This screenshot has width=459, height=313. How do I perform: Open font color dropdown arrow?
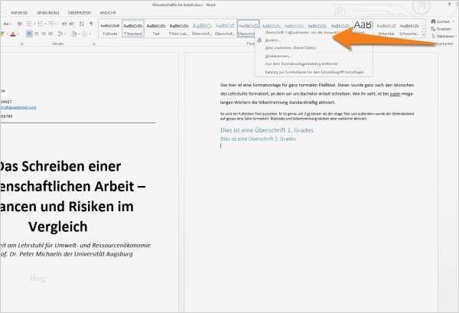[18, 34]
